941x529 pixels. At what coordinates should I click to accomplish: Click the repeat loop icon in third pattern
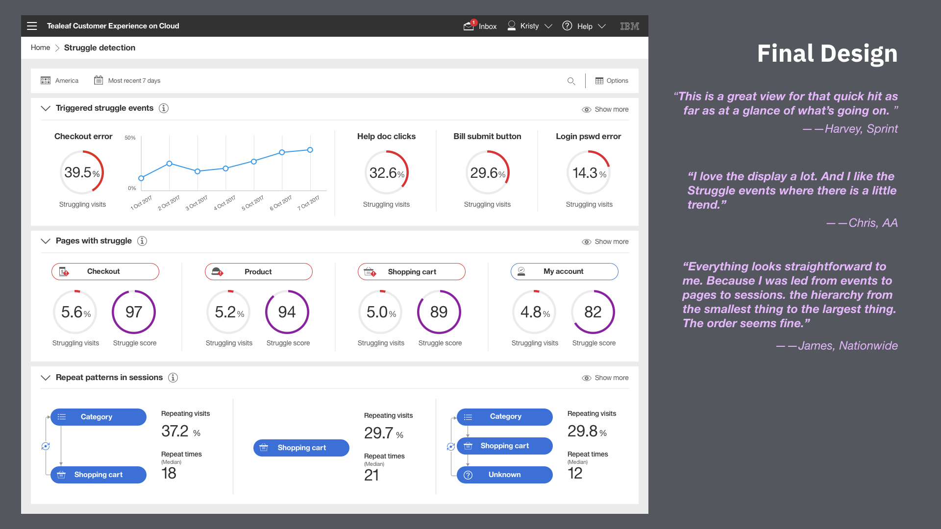(x=451, y=447)
